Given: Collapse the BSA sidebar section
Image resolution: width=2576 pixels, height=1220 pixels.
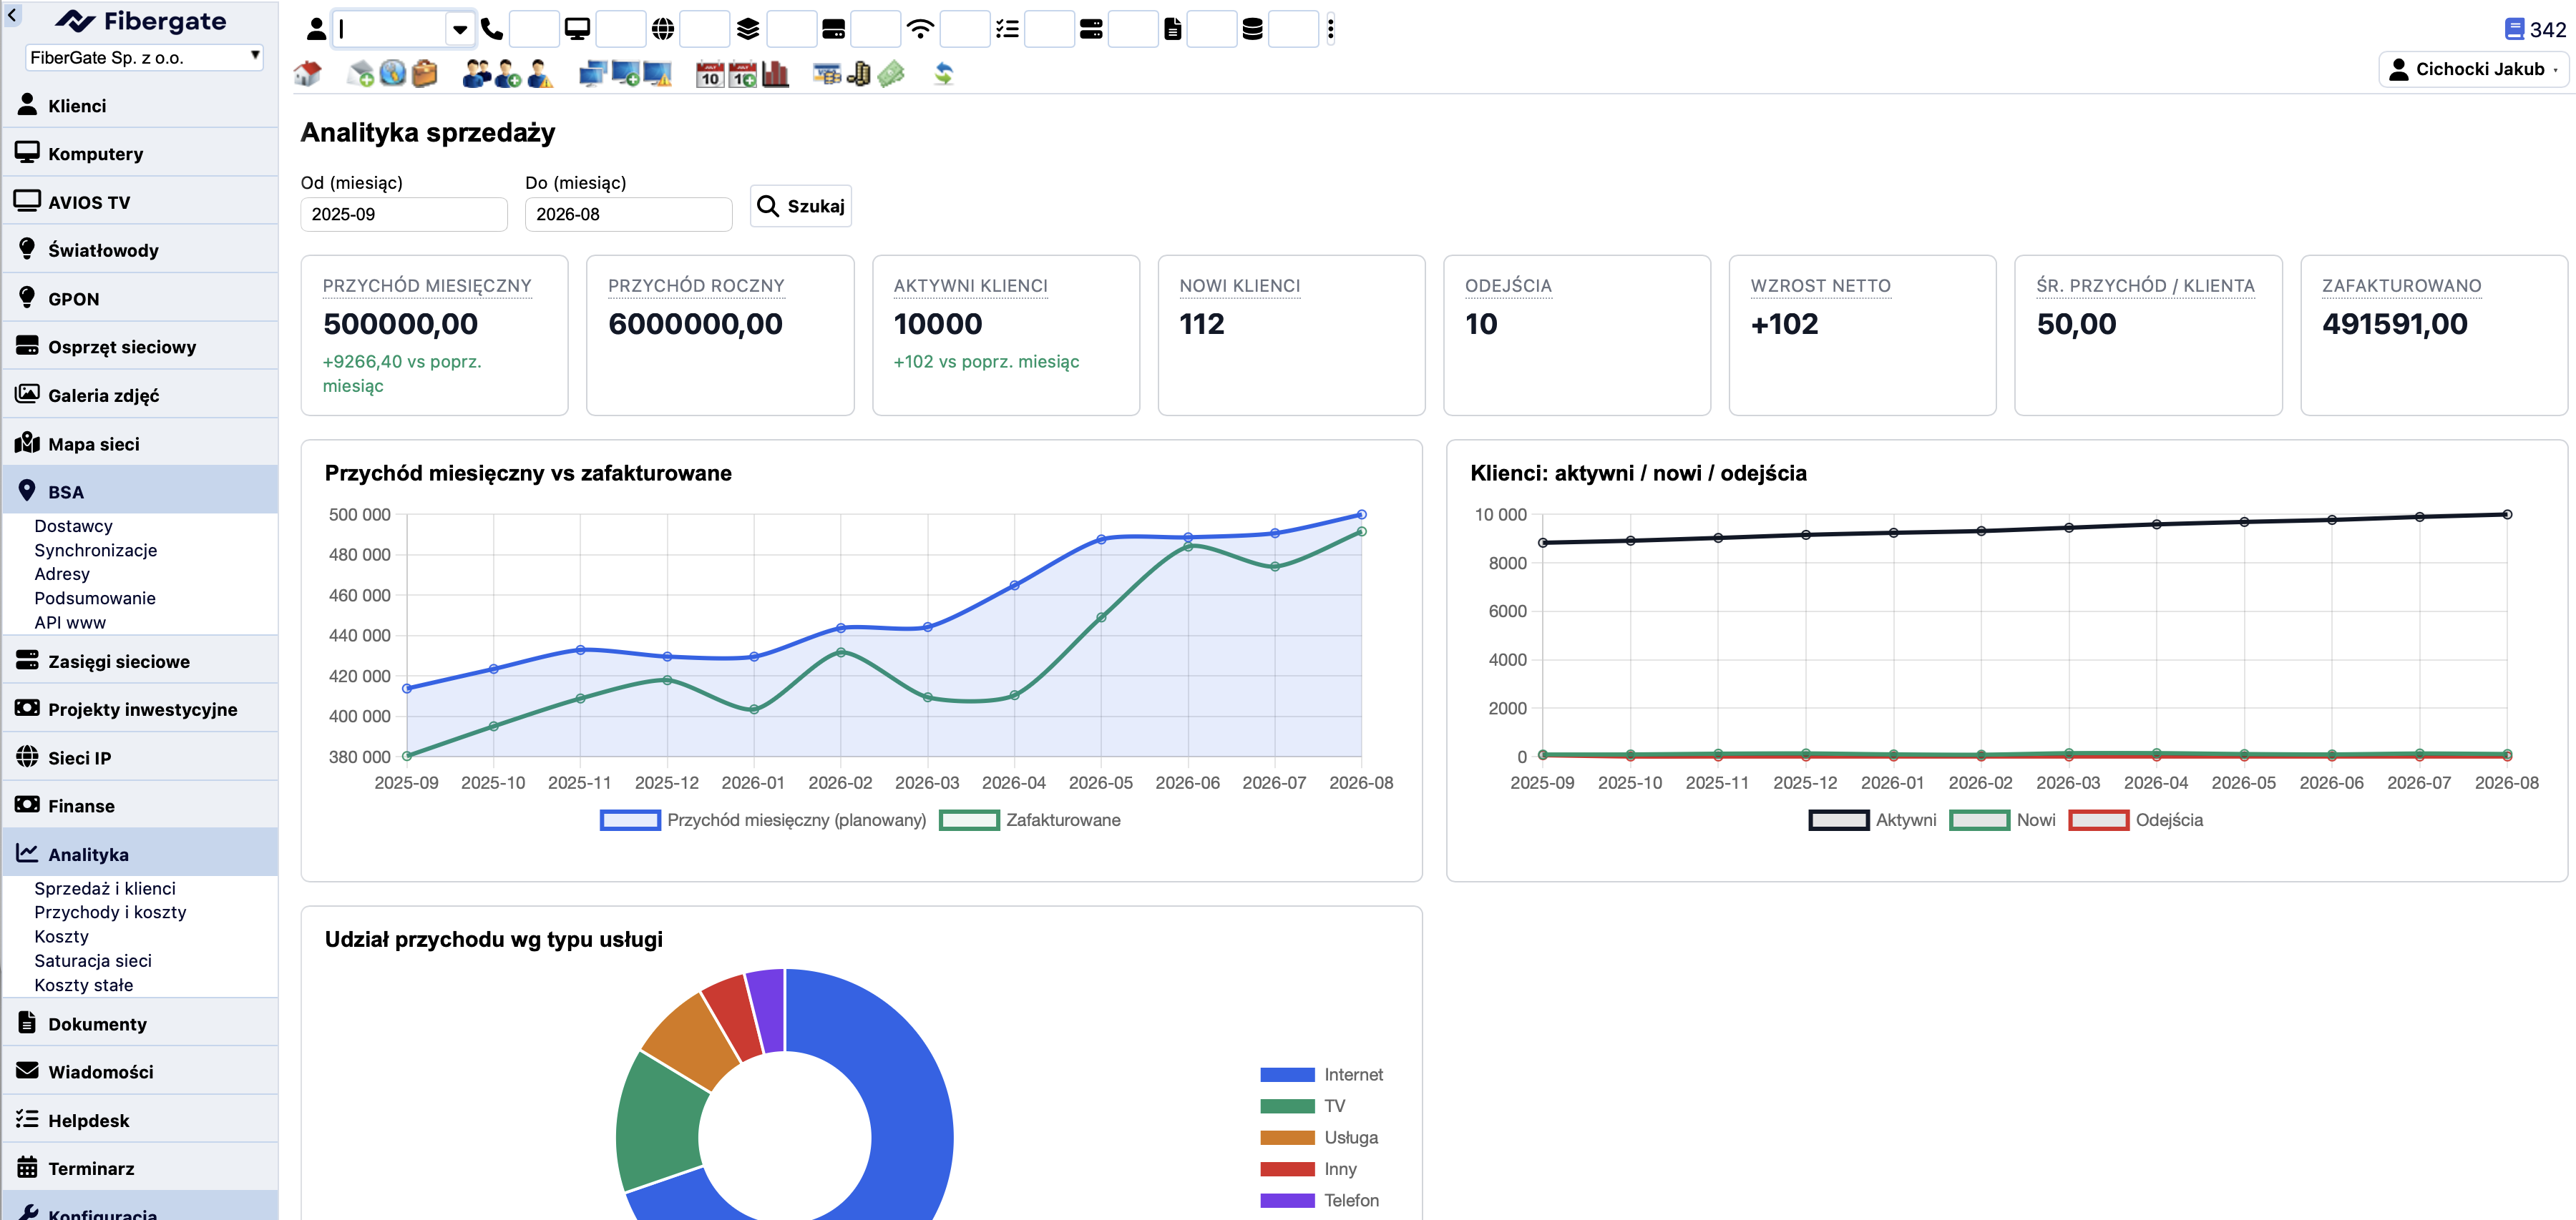Looking at the screenshot, I should 140,491.
